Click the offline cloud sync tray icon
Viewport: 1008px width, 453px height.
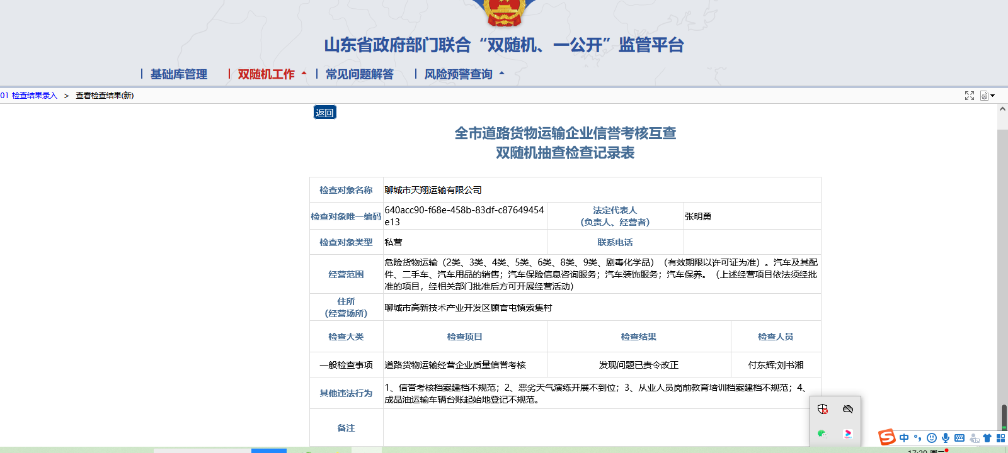click(x=848, y=409)
